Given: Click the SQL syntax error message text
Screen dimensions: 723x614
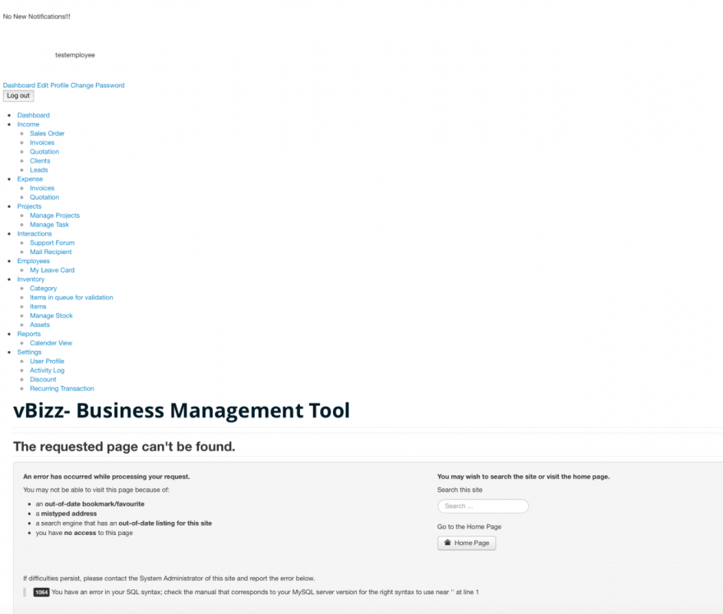Looking at the screenshot, I should point(265,593).
